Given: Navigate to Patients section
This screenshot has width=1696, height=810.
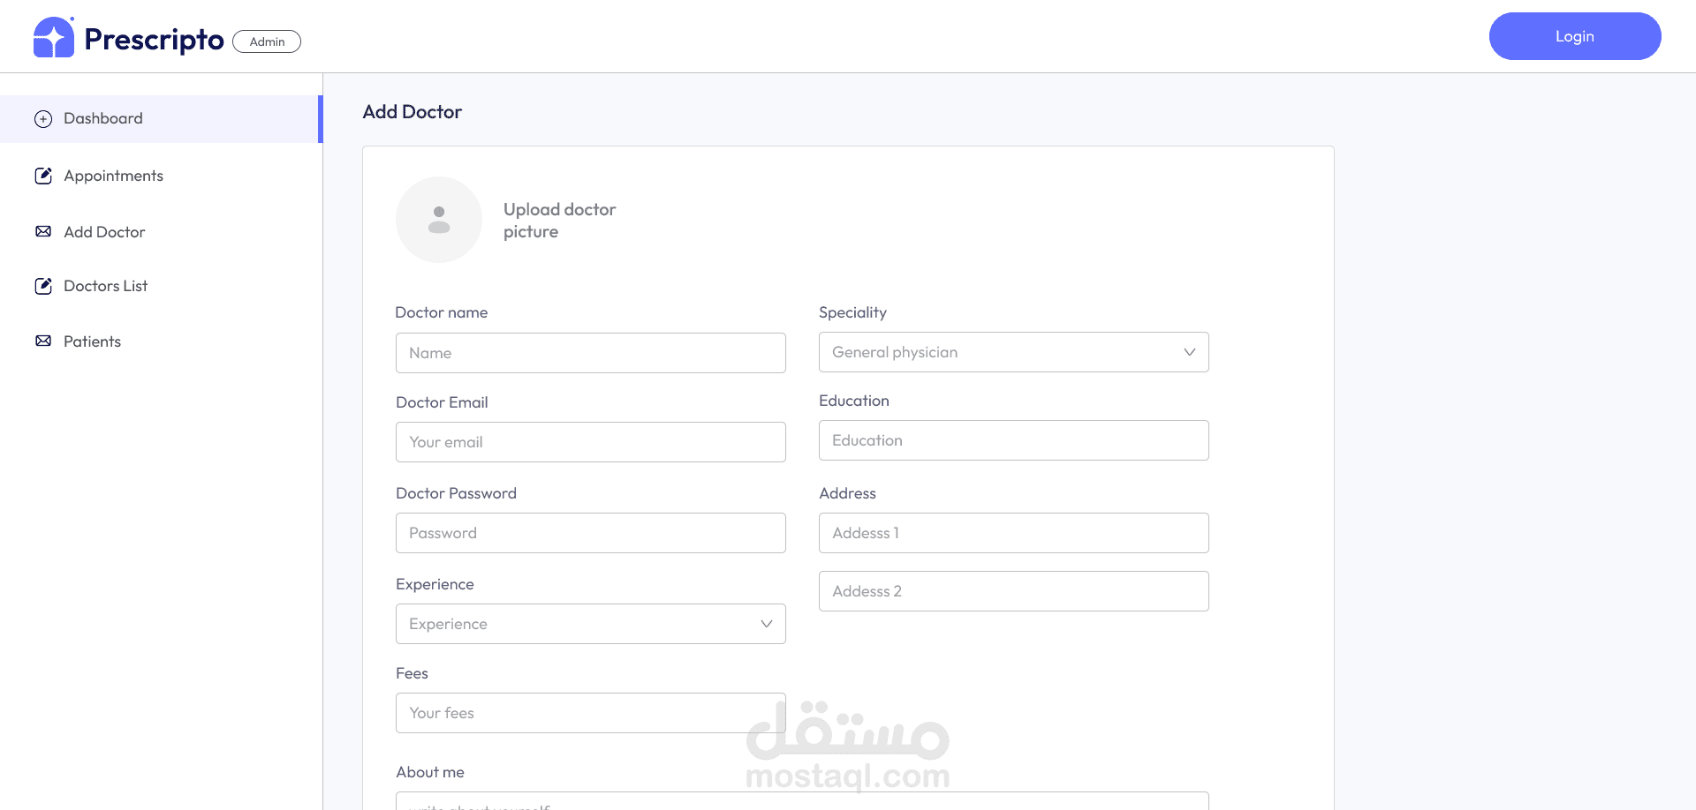Looking at the screenshot, I should tap(92, 341).
